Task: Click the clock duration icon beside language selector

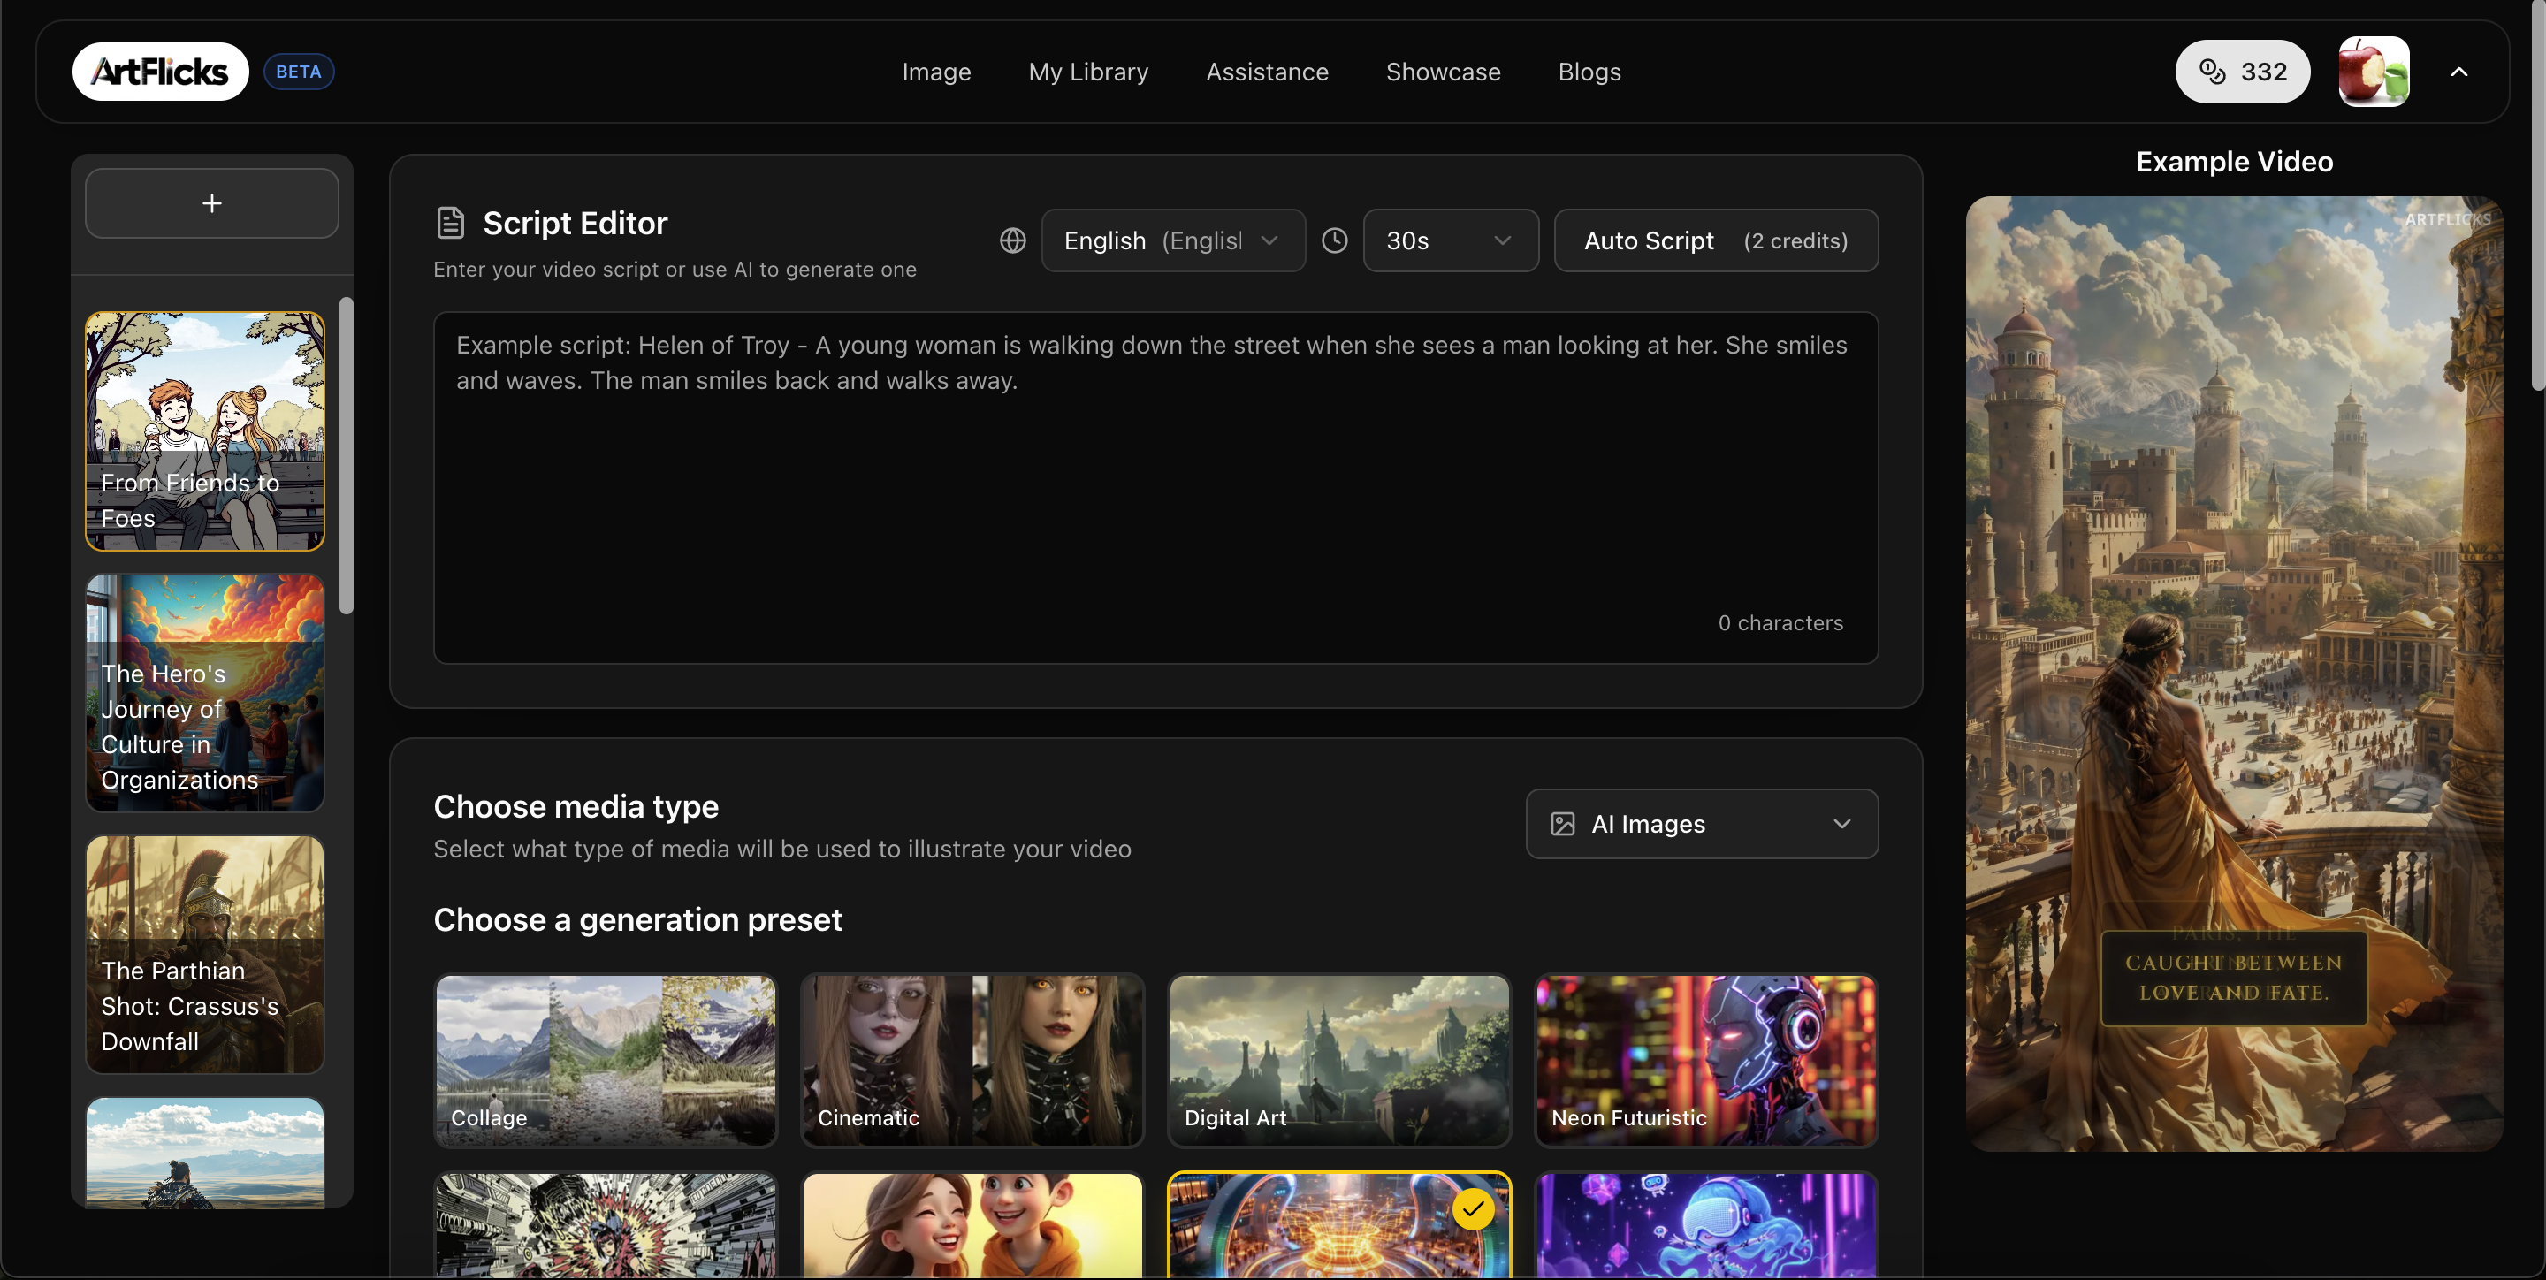Action: pos(1335,240)
